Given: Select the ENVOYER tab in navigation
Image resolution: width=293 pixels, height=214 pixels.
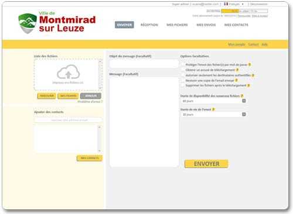Looking at the screenshot, I should pyautogui.click(x=124, y=25).
